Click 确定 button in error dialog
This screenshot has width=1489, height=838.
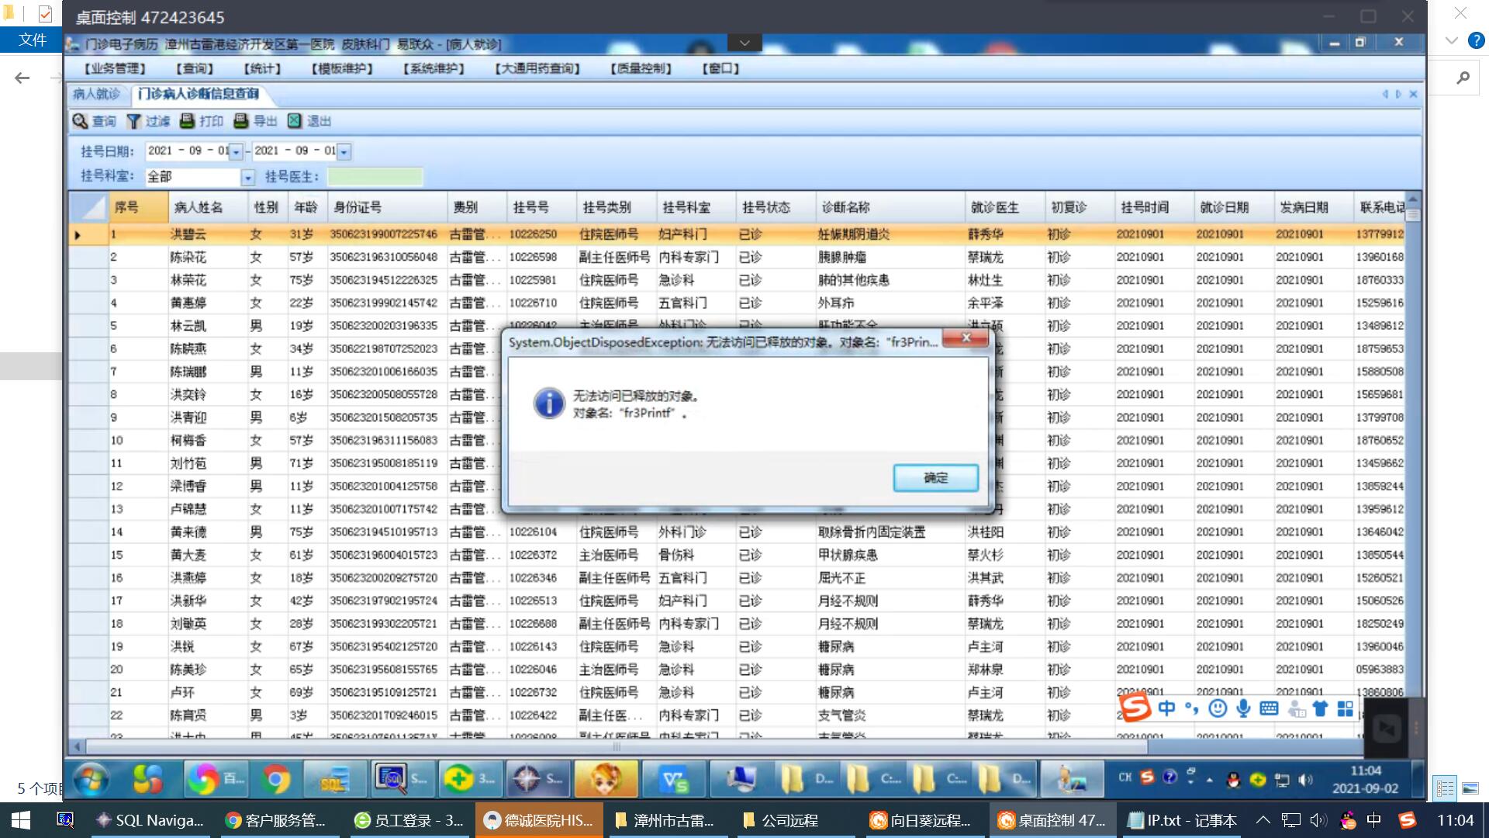(x=935, y=478)
